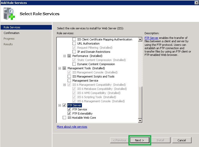Image resolution: width=199 pixels, height=147 pixels.
Task: Select Dynamic Content Compression label
Action: click(x=96, y=64)
